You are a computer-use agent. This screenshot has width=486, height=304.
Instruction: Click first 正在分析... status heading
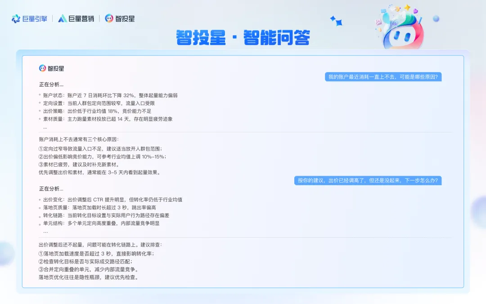pos(51,84)
